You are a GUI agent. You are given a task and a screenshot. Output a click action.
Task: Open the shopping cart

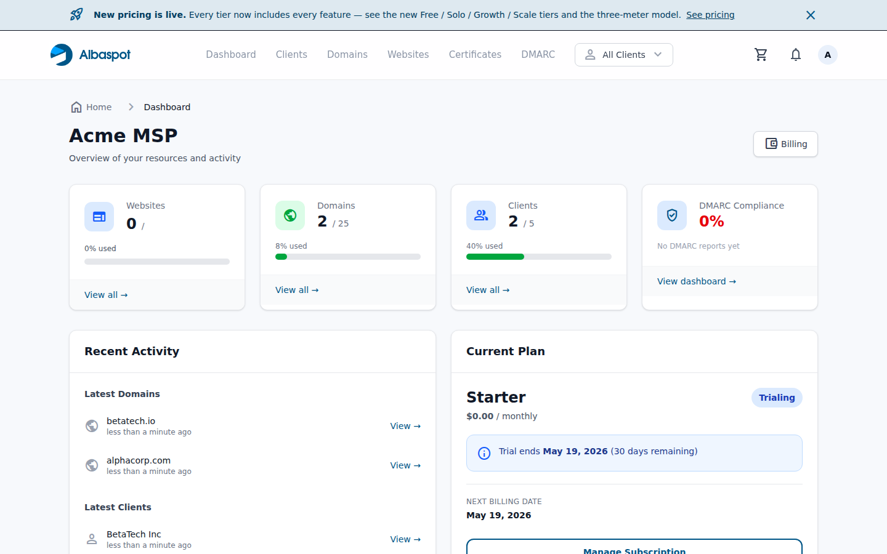pyautogui.click(x=761, y=55)
